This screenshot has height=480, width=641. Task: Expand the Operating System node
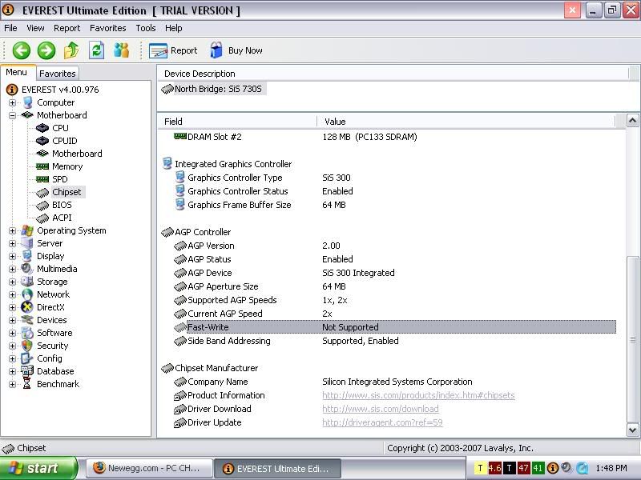[x=12, y=230]
